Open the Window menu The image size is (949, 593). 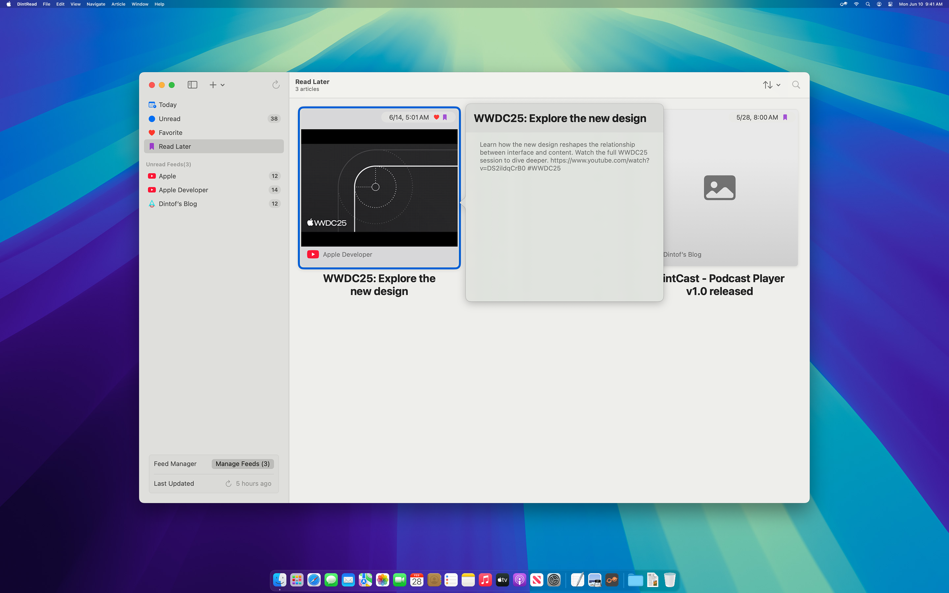click(x=140, y=4)
